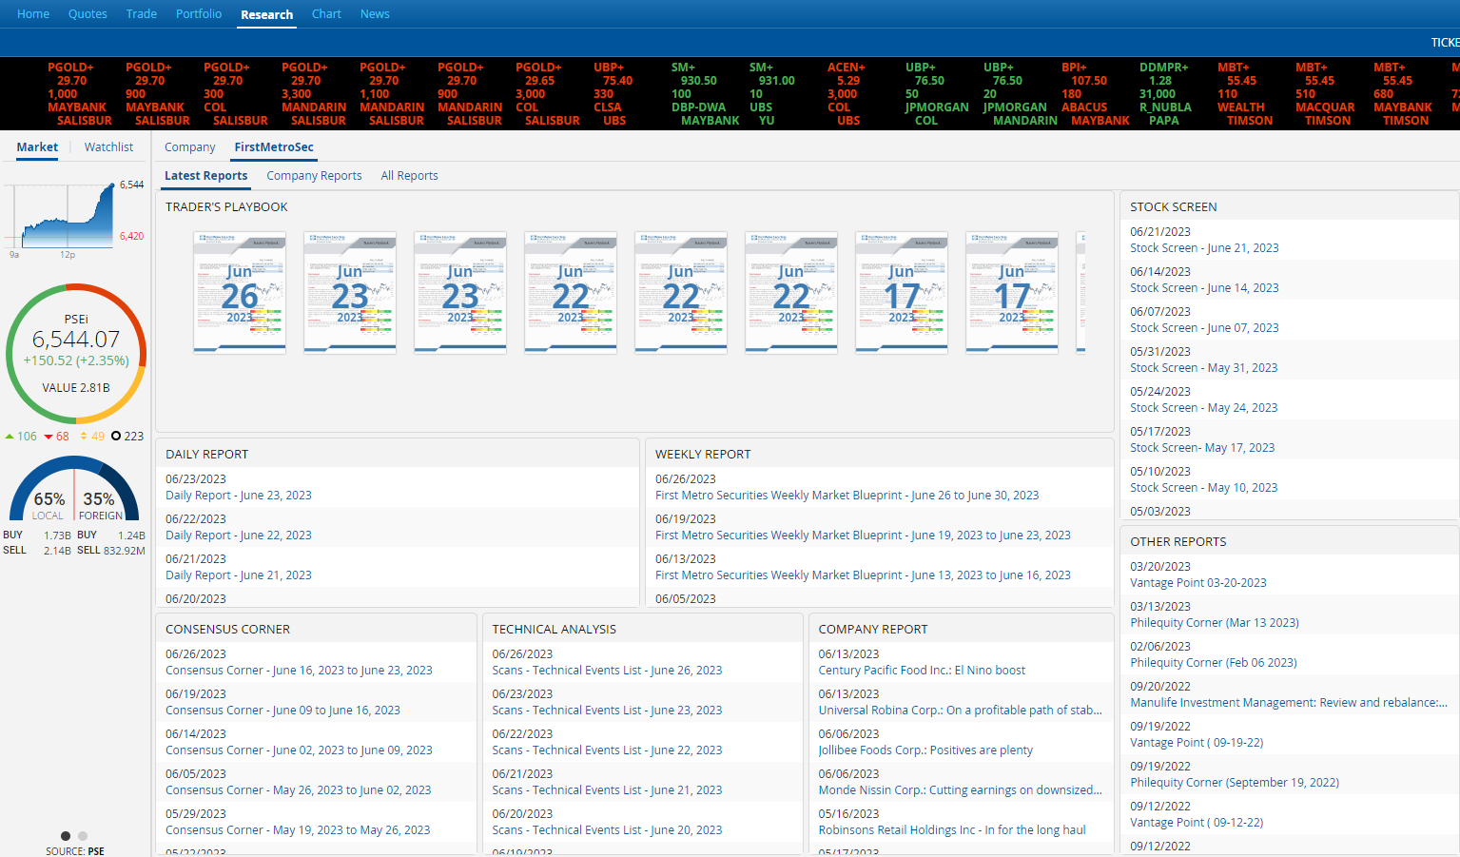Open Robinsons Retail Holdings company report
Image resolution: width=1460 pixels, height=857 pixels.
click(x=952, y=830)
